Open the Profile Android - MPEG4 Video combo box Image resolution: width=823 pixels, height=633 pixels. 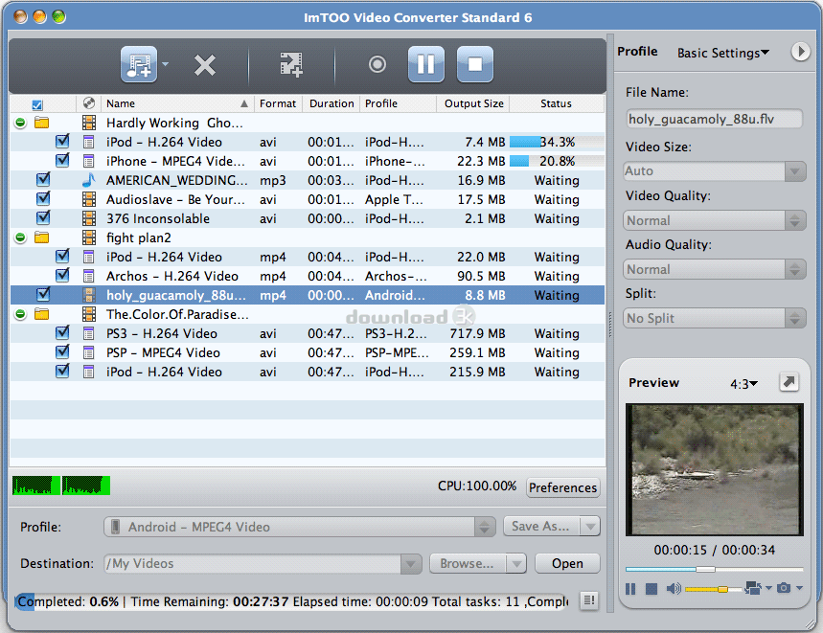pyautogui.click(x=300, y=527)
